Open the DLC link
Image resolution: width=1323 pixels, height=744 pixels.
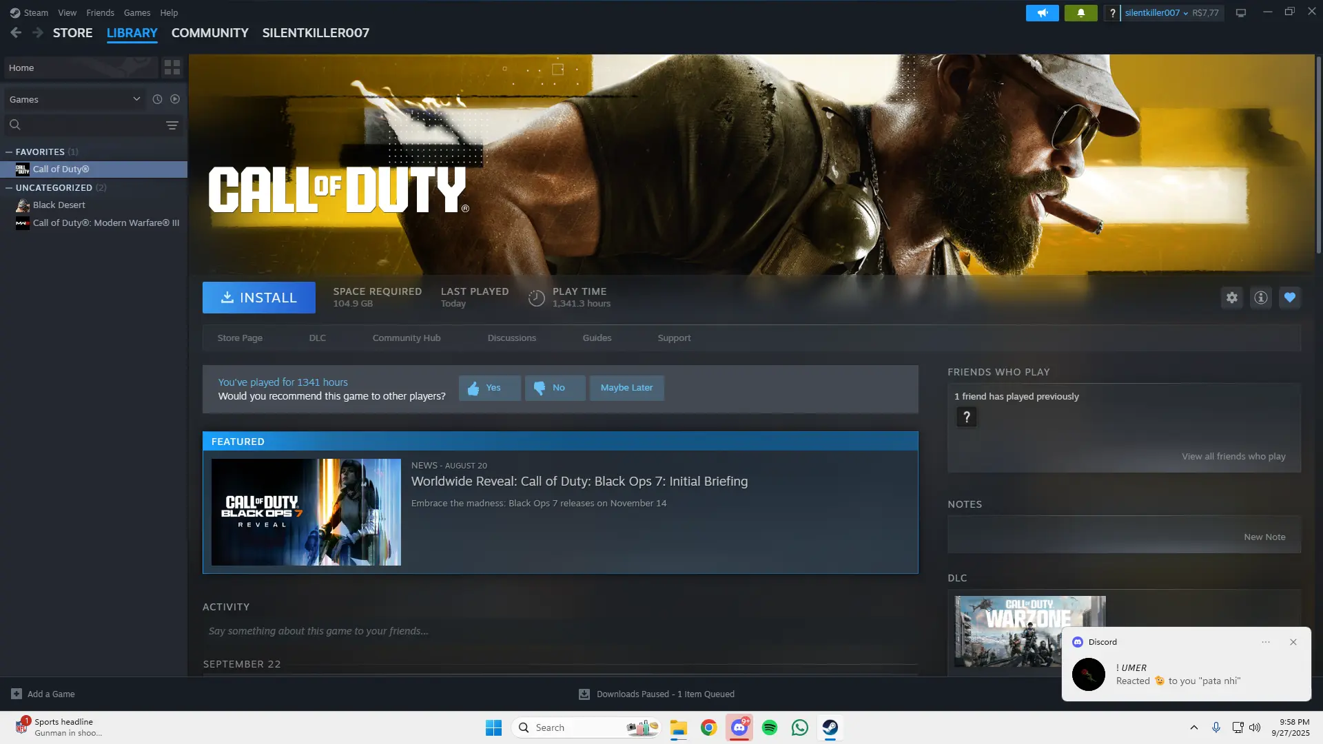(x=318, y=338)
